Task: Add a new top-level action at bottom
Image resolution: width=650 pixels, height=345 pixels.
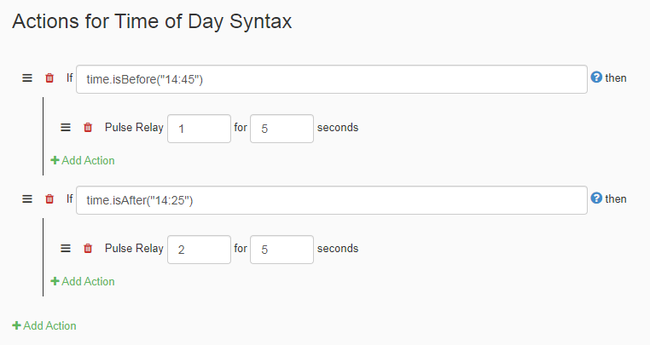Action: point(44,325)
